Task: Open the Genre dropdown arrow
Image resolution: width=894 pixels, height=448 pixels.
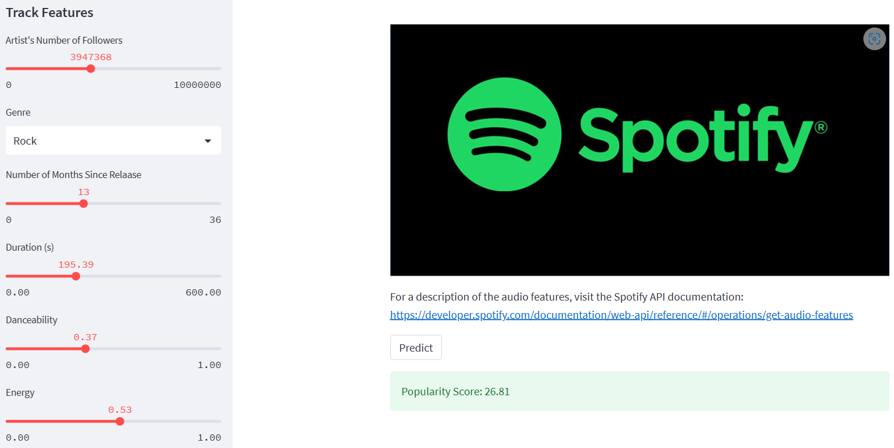Action: click(x=208, y=141)
